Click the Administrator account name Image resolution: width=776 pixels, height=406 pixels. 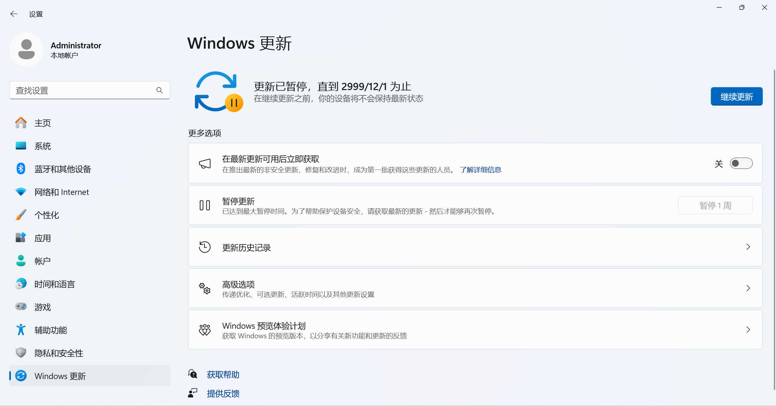(x=76, y=45)
